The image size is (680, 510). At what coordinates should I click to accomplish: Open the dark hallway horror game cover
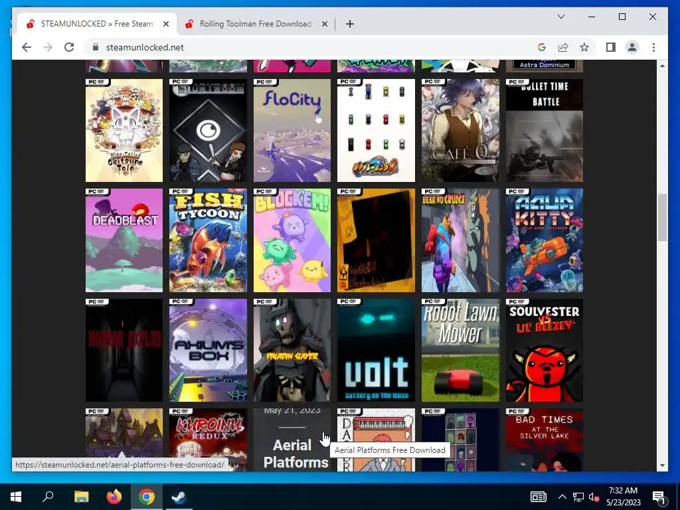click(124, 350)
